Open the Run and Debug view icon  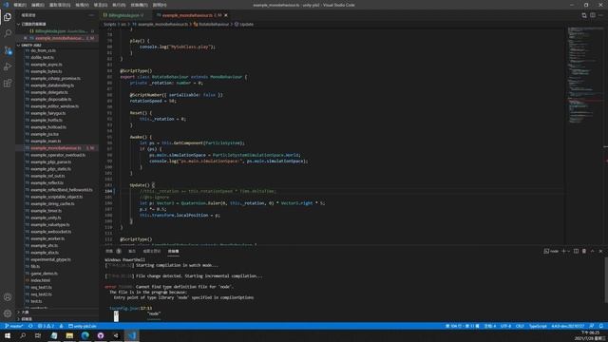click(x=8, y=66)
